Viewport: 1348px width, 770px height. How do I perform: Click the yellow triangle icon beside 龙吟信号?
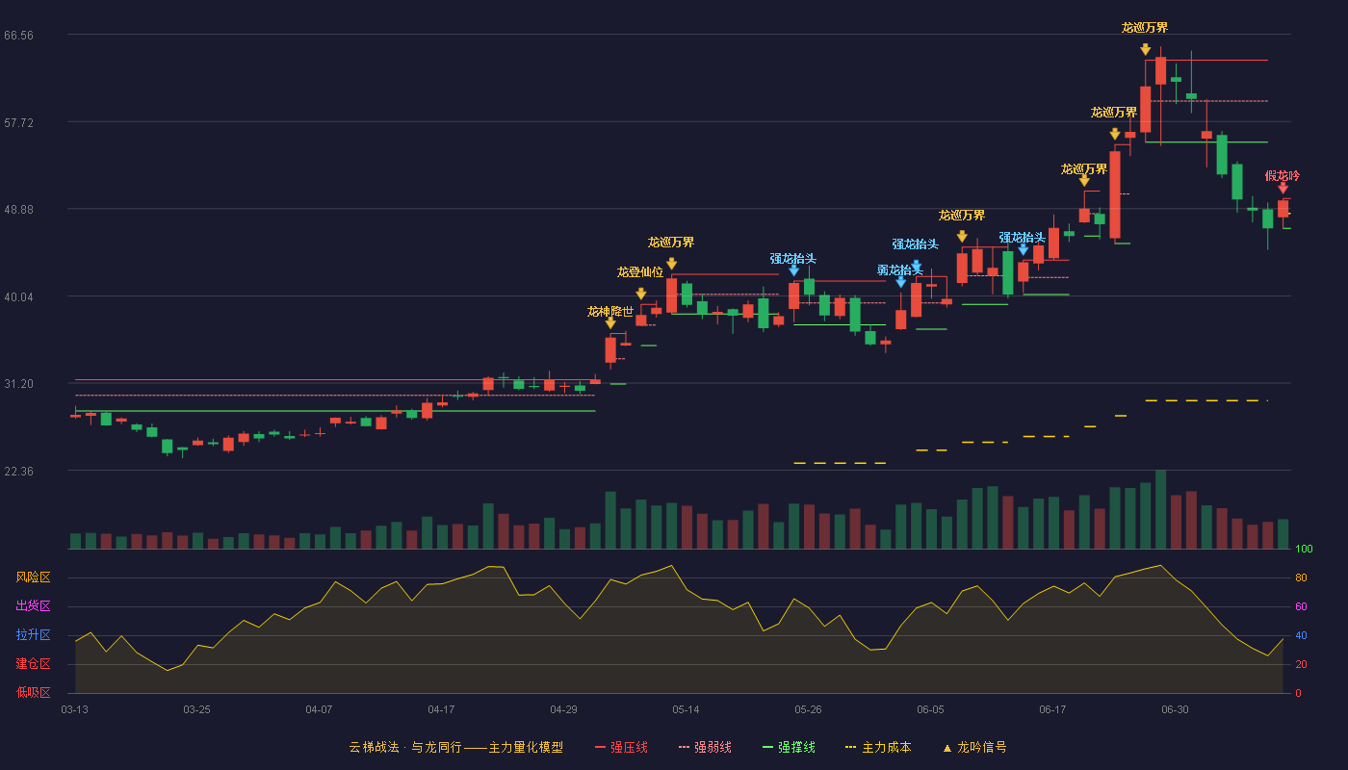pos(946,747)
